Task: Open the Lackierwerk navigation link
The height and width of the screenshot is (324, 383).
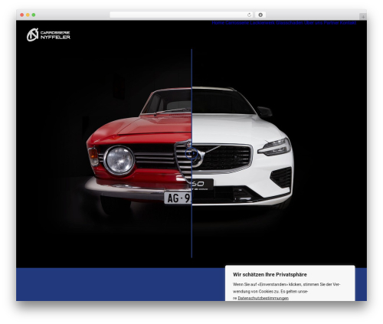Action: pyautogui.click(x=262, y=23)
